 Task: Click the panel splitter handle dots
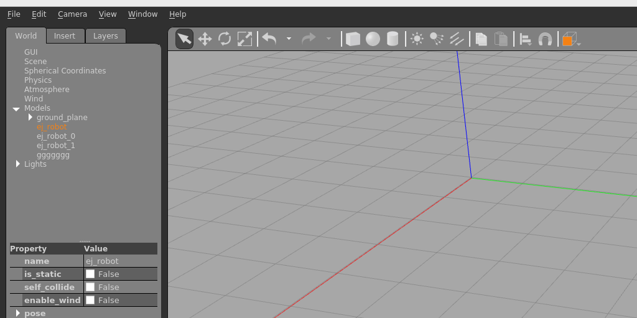click(x=85, y=241)
